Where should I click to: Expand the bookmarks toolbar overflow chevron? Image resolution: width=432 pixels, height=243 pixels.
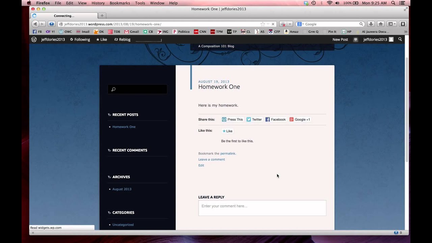point(405,32)
